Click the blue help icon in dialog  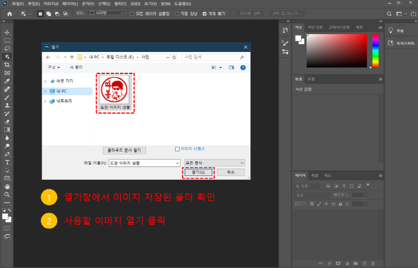243,67
